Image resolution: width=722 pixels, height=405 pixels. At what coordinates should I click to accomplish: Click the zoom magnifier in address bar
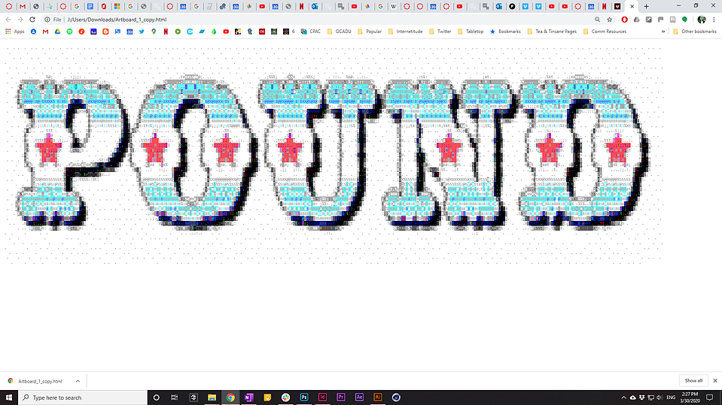(x=597, y=20)
